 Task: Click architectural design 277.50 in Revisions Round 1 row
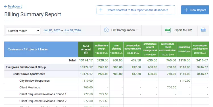coord(104,94)
